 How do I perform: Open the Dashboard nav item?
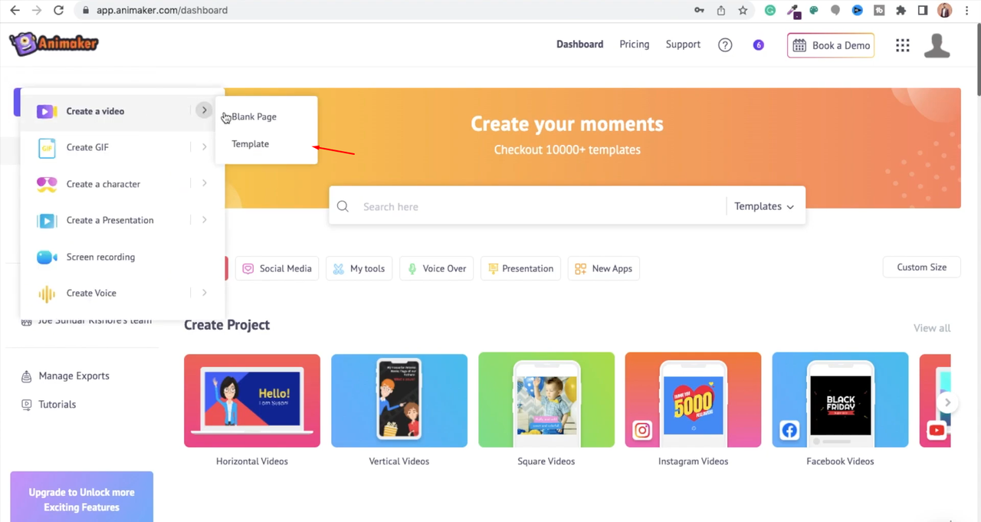[579, 44]
